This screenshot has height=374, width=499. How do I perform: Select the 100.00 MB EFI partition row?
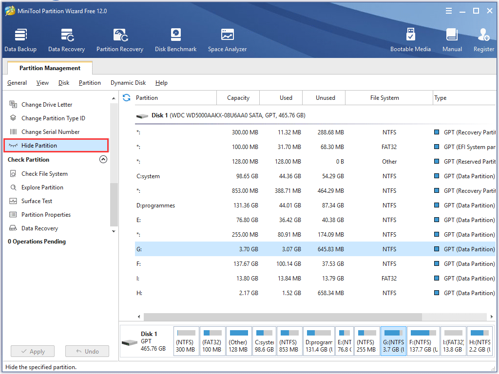[315, 147]
